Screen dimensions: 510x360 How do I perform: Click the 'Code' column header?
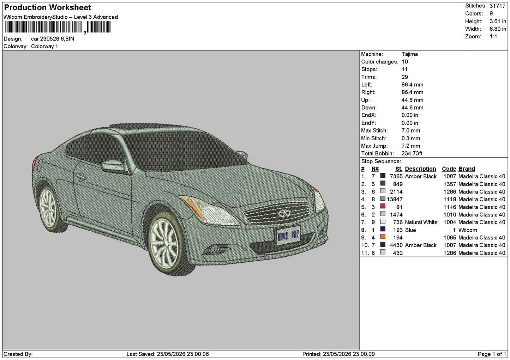click(x=449, y=169)
